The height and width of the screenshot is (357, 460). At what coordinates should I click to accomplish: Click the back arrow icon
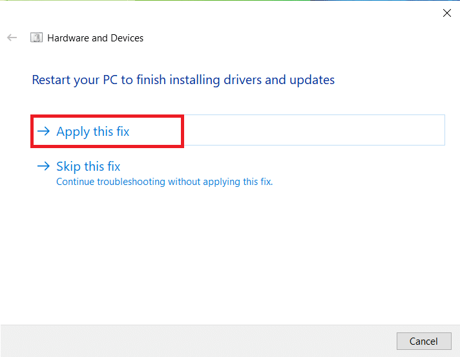[x=12, y=38]
